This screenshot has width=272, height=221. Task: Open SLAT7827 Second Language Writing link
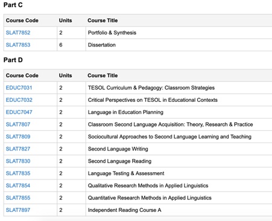click(x=18, y=149)
